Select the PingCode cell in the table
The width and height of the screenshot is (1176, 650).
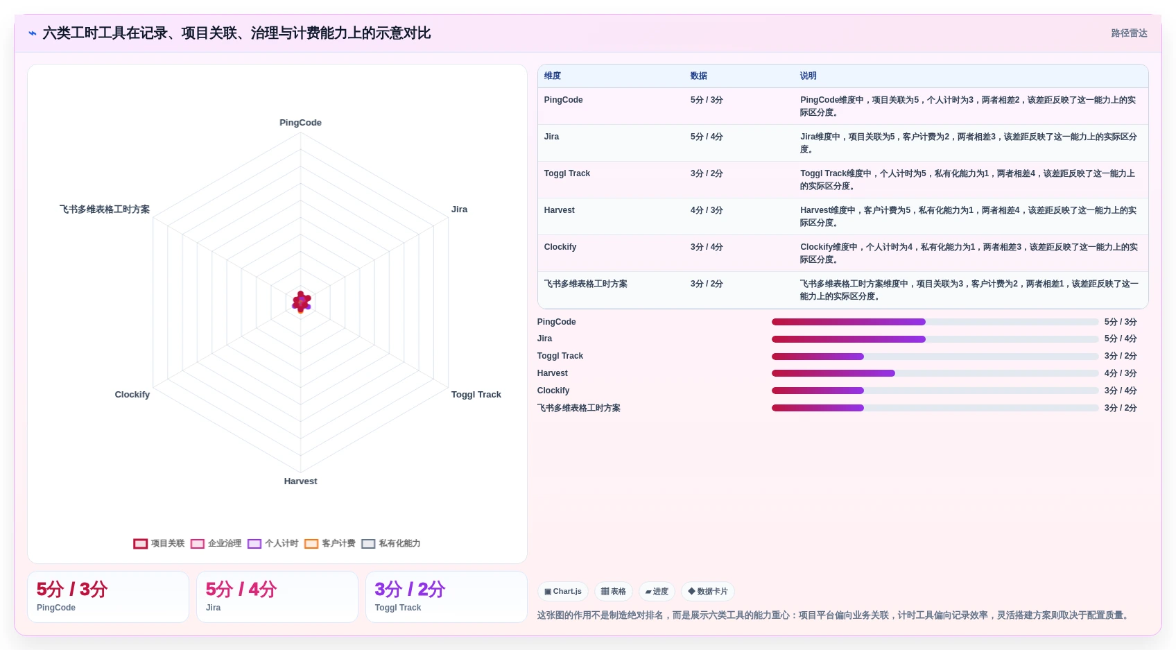(x=611, y=106)
